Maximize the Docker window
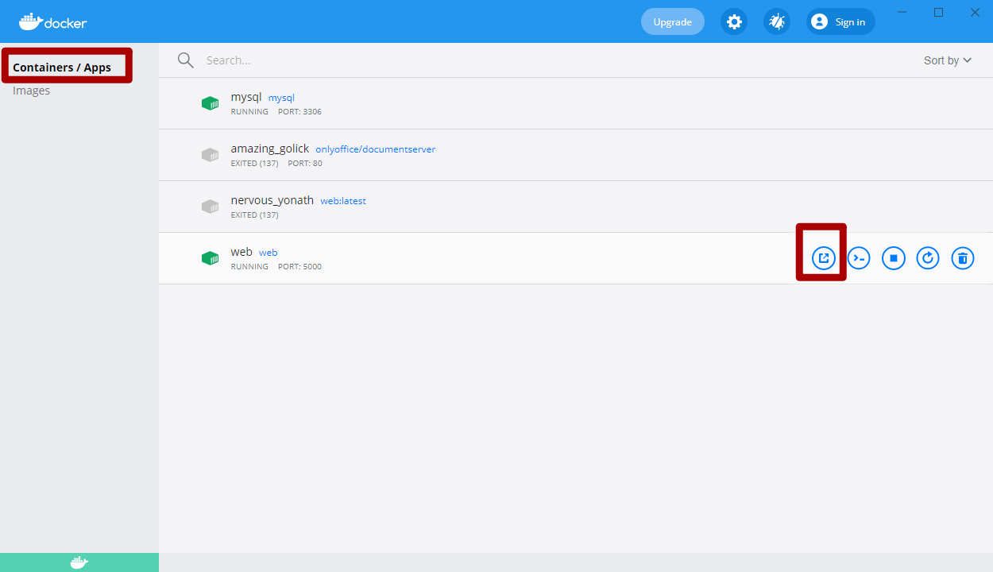Screen dimensions: 993x572 (x=938, y=13)
